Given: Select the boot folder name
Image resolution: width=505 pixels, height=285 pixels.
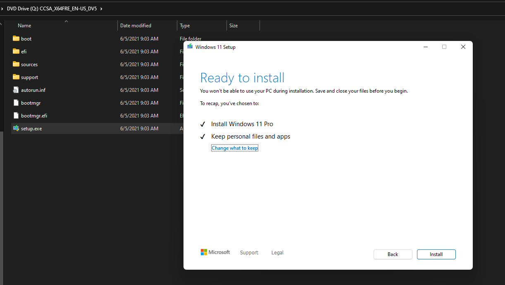Looking at the screenshot, I should (26, 39).
